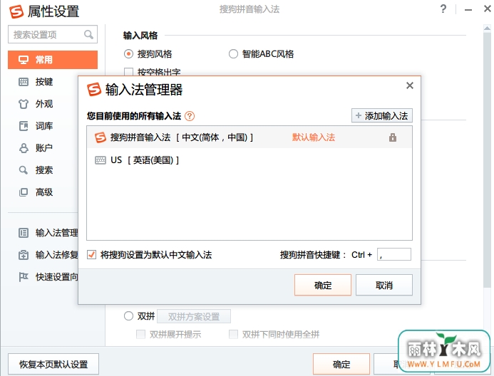
Task: Click the person icon beside 账户
Action: click(x=24, y=148)
